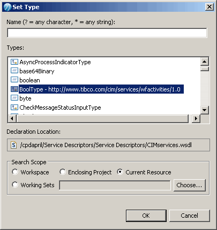Select the Current Resource radio button
This screenshot has width=217, height=230.
tap(120, 172)
